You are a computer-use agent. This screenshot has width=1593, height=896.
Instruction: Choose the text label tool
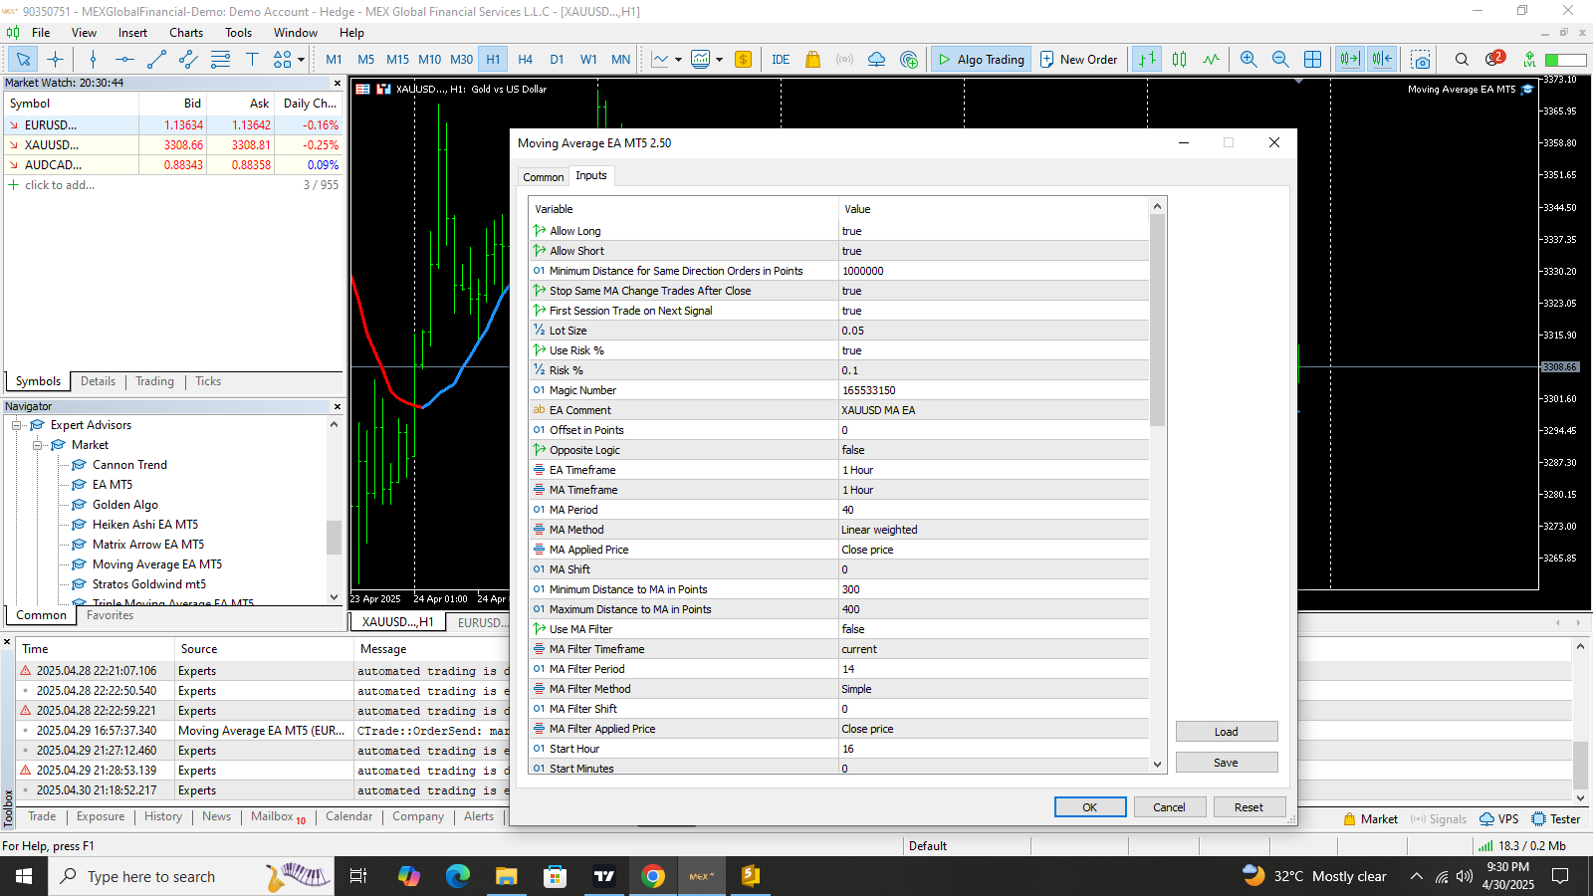tap(252, 60)
